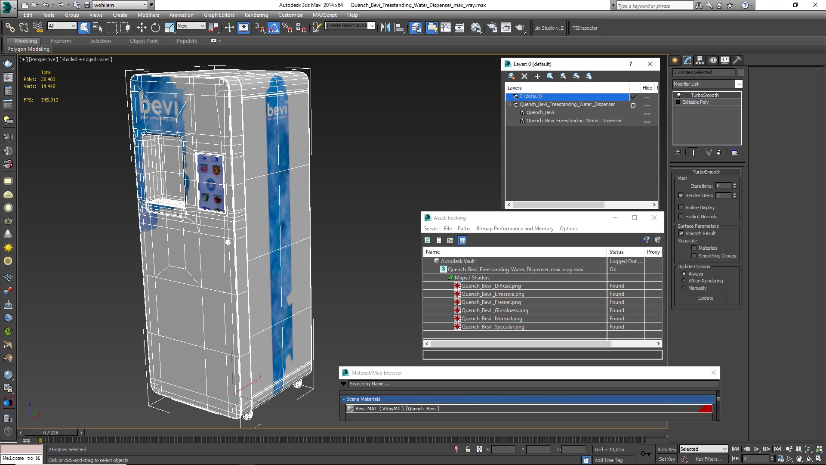Click the TSInspector toolbar button

point(585,28)
